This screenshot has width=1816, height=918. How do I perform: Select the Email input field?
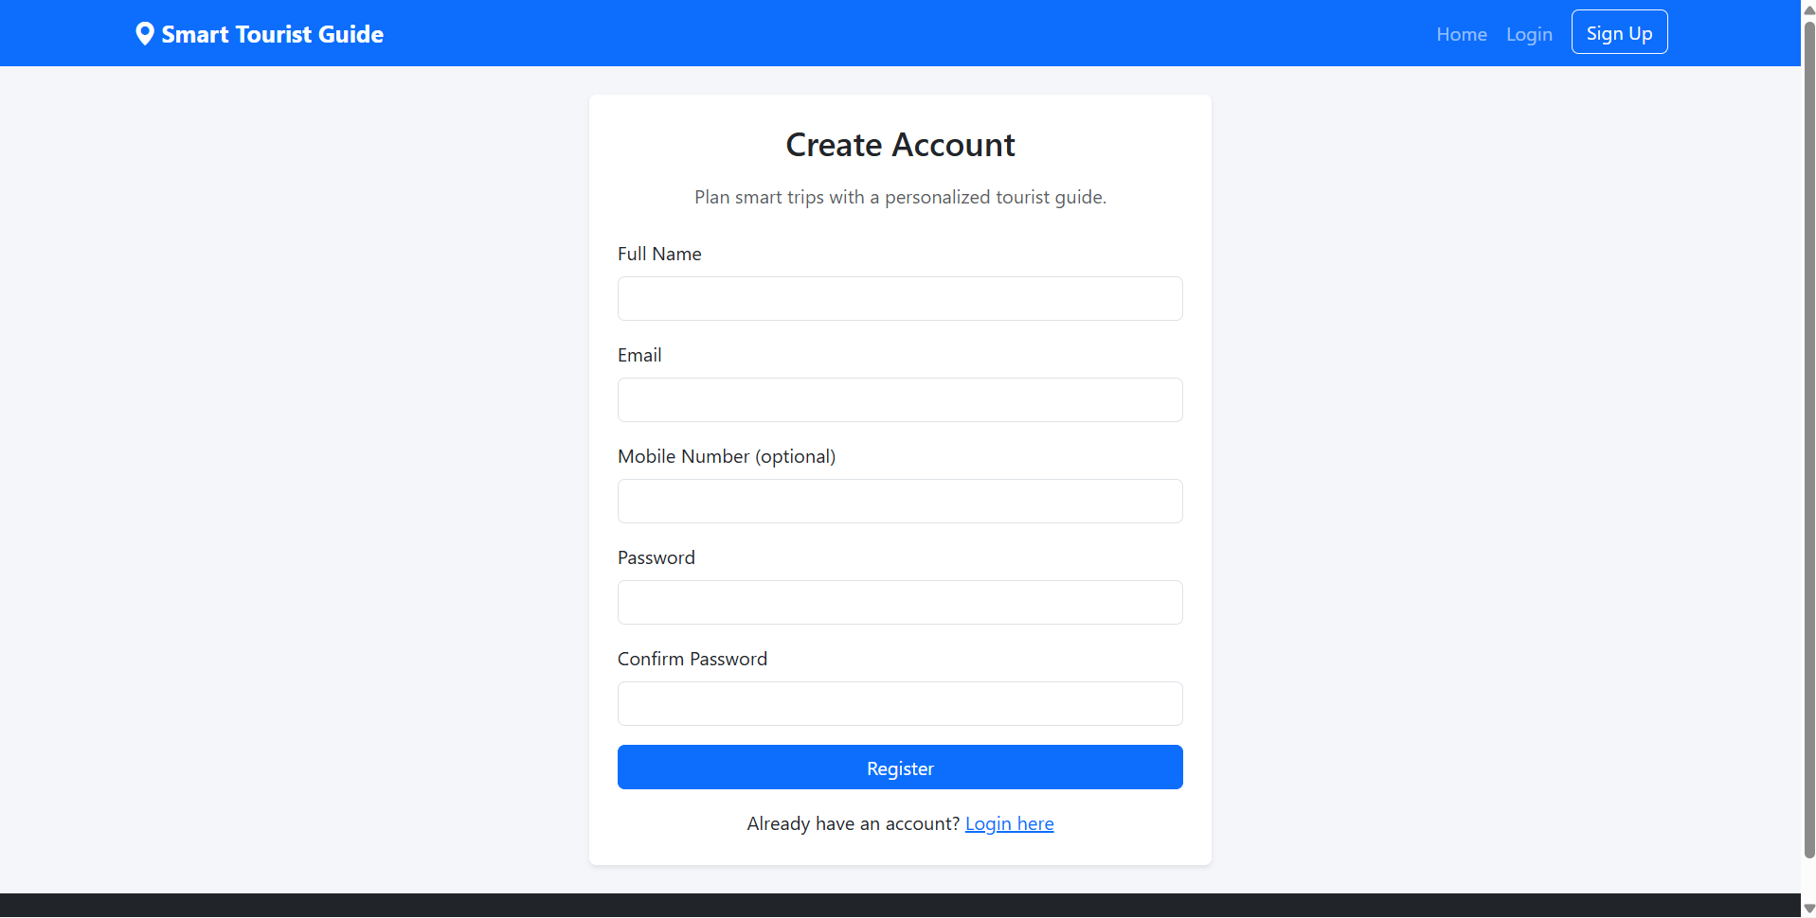(x=900, y=399)
